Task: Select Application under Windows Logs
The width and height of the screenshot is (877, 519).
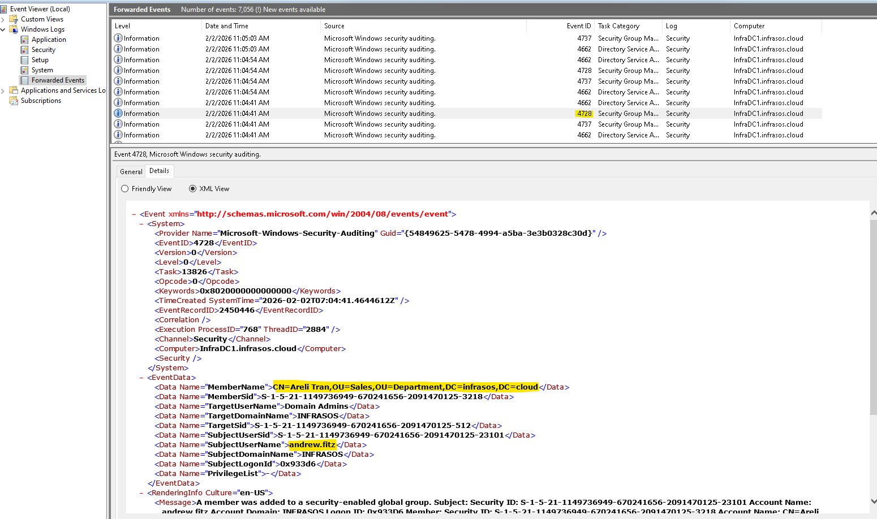Action: click(49, 40)
